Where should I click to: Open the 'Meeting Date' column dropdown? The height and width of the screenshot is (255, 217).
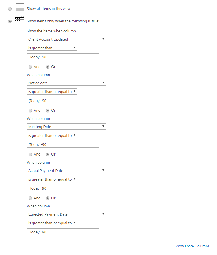coord(66,126)
